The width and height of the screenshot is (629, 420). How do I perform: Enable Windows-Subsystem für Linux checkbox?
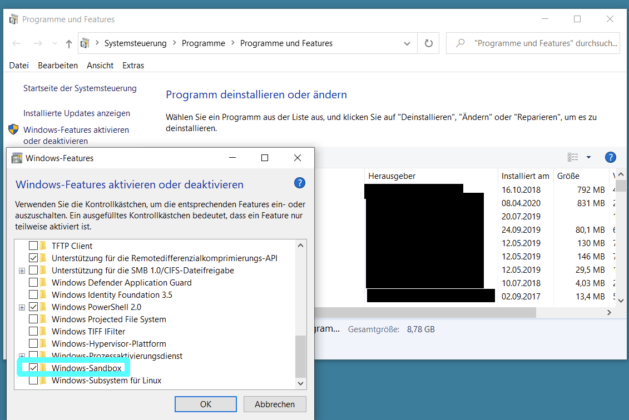pyautogui.click(x=33, y=381)
